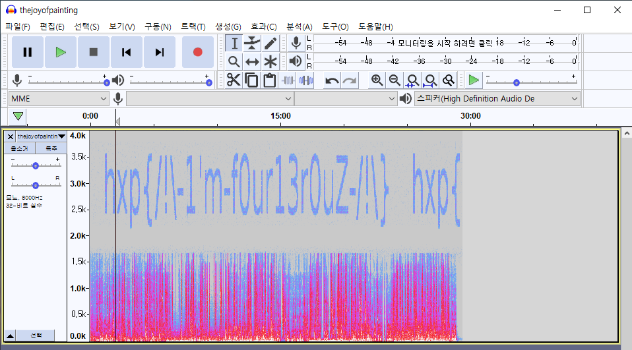Click the Redo arrow

tap(350, 80)
